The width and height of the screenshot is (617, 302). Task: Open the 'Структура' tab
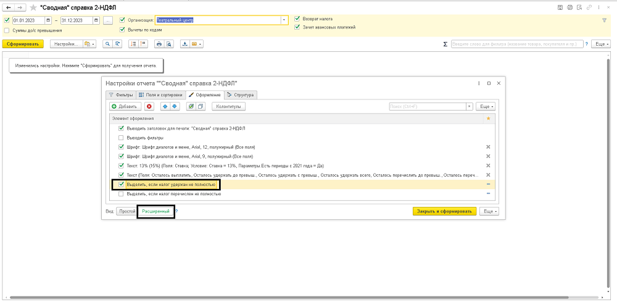point(241,94)
